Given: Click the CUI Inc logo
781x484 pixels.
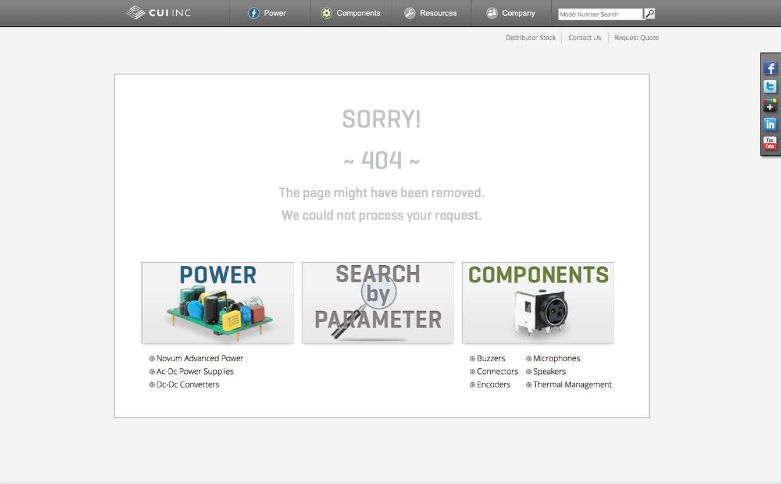Looking at the screenshot, I should [x=158, y=13].
